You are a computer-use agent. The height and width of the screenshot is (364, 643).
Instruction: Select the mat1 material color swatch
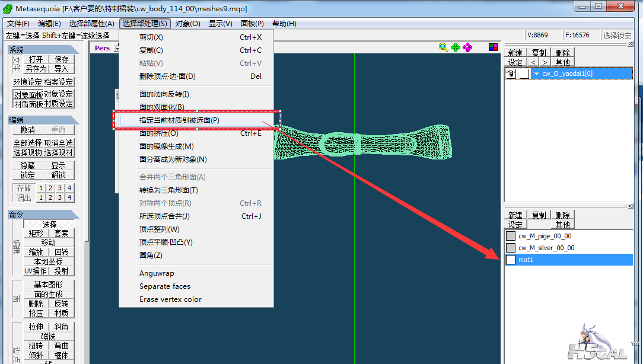(510, 260)
